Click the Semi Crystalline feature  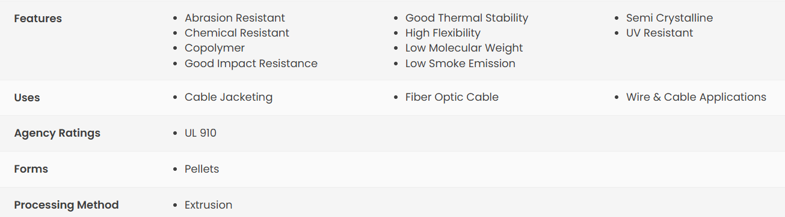click(670, 18)
